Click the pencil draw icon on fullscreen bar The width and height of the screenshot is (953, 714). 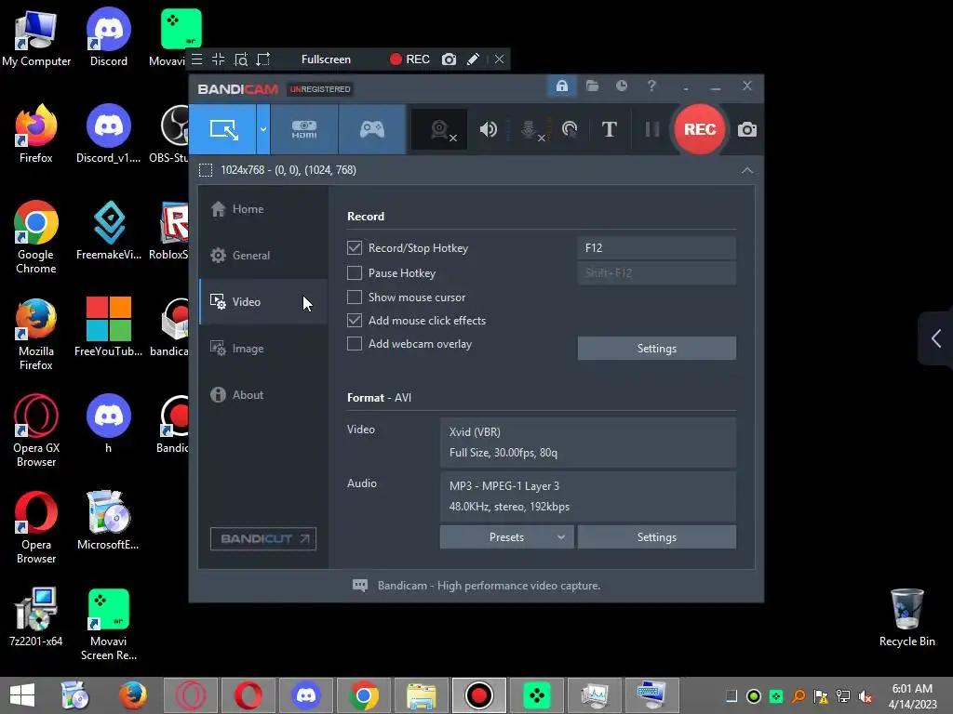click(x=473, y=59)
